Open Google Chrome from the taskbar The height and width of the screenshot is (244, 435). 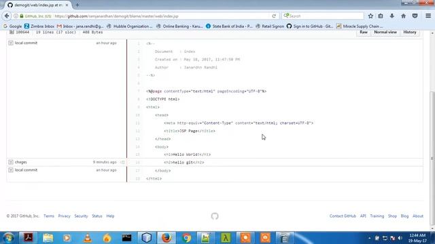186,238
